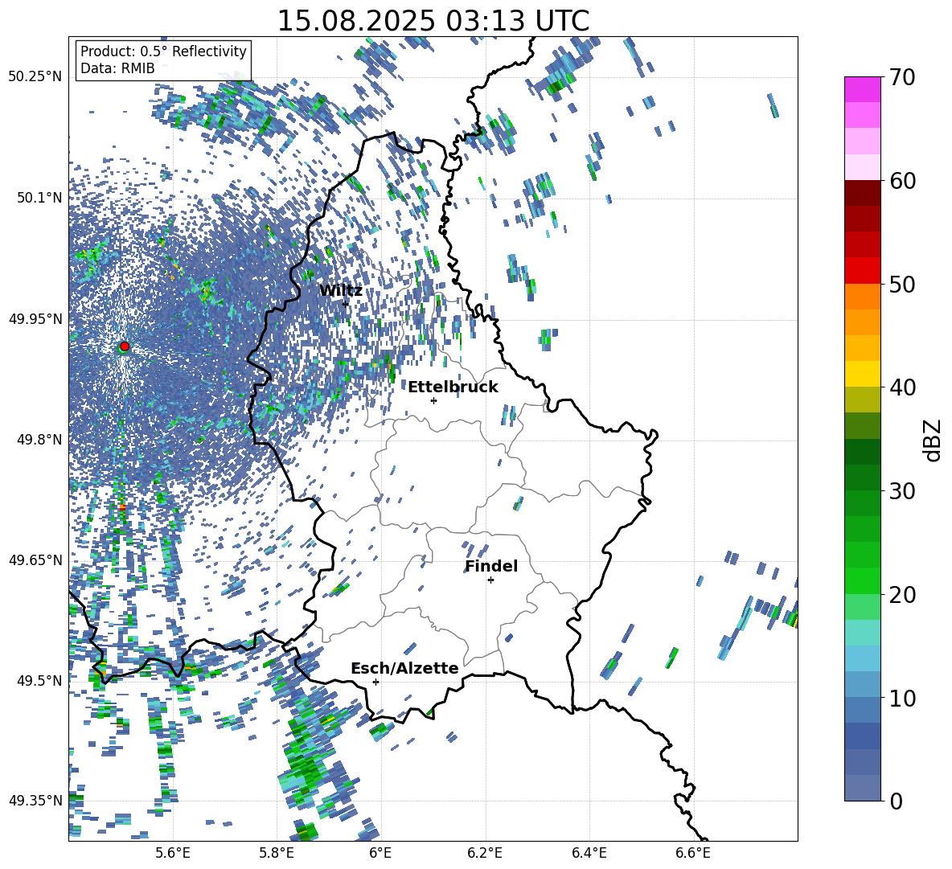Click the Wiltz station cross marker
952x869 pixels.
346,303
